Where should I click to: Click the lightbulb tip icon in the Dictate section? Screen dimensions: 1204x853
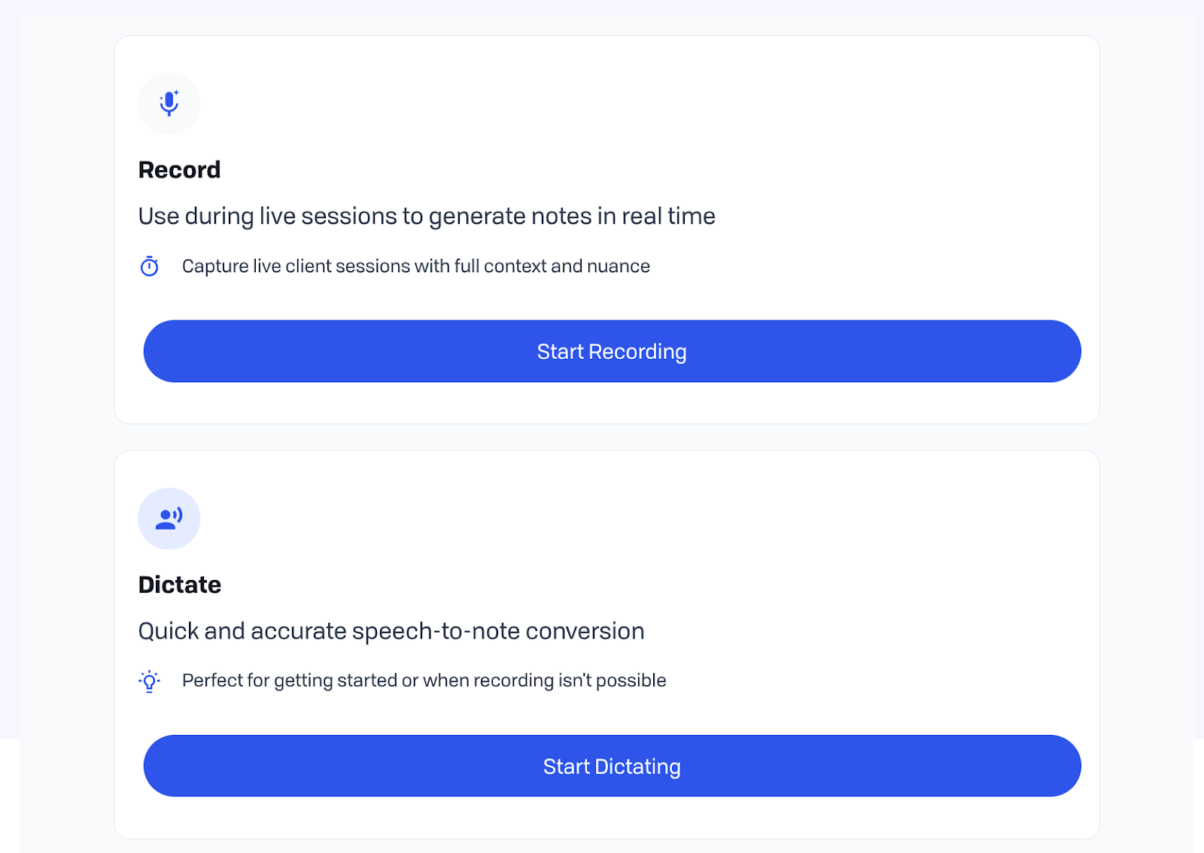pyautogui.click(x=150, y=680)
